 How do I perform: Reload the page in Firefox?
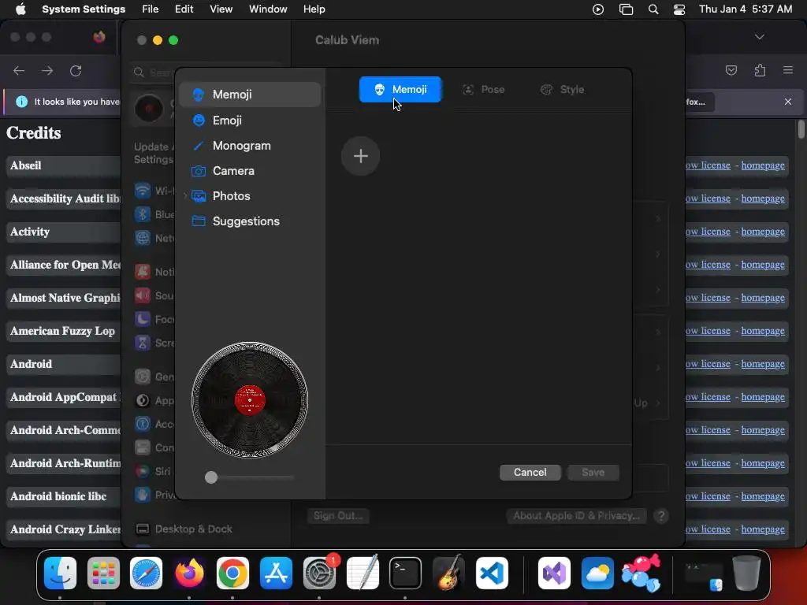[76, 70]
